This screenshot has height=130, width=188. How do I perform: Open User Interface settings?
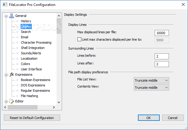(31, 69)
